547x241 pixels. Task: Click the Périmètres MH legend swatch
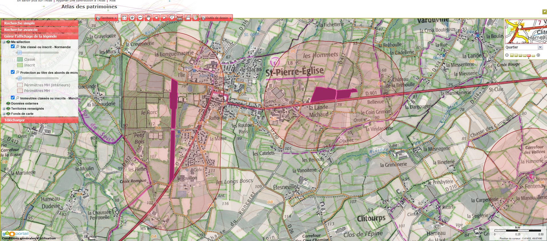[20, 91]
